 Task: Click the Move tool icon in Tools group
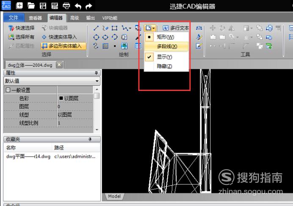click(213, 28)
